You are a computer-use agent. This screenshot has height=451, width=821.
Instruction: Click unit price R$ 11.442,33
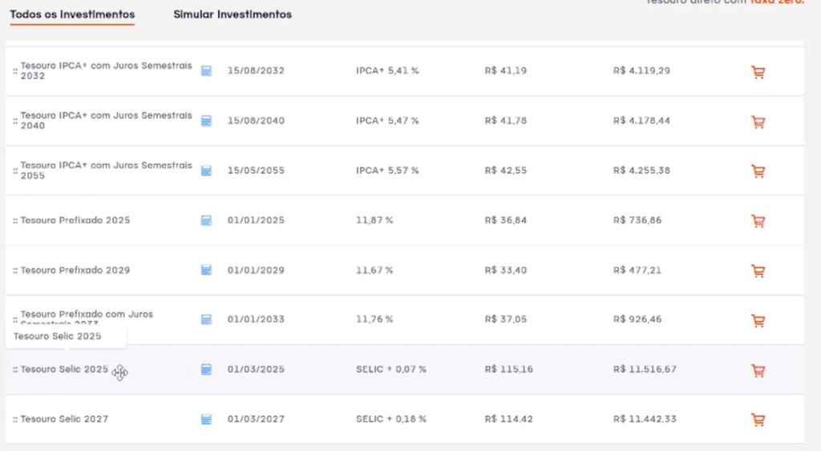click(645, 419)
